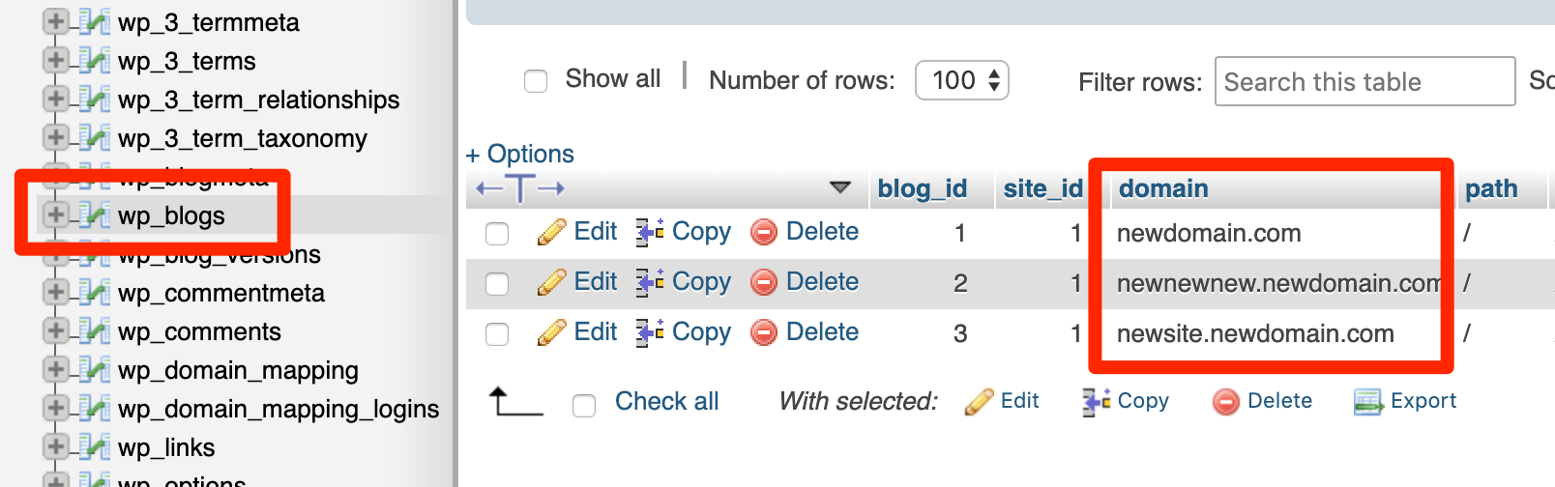1555x487 pixels.
Task: Expand the wp_3_terms tree node
Action: point(55,61)
